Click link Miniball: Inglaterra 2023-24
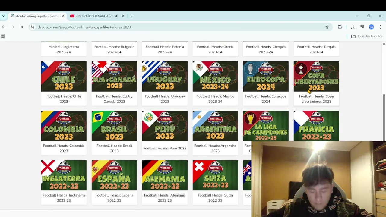Screen dimensions: 386x217 pyautogui.click(x=64, y=49)
